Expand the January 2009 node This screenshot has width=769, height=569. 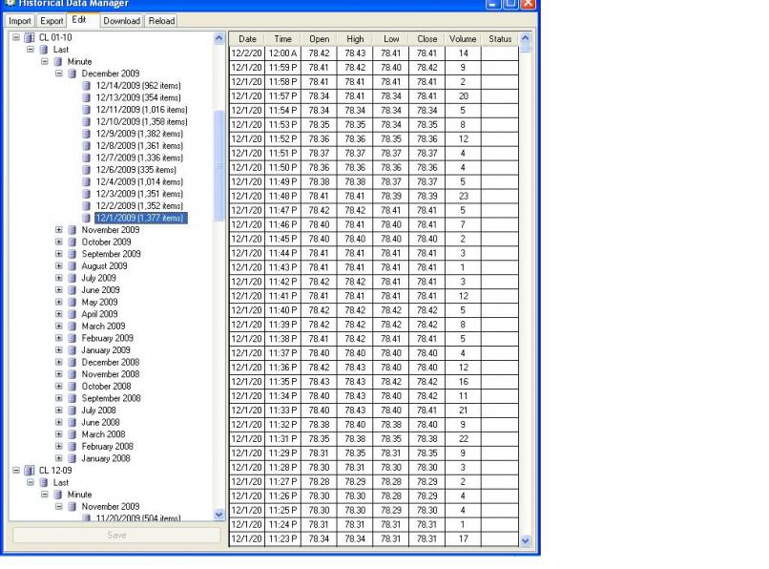59,350
